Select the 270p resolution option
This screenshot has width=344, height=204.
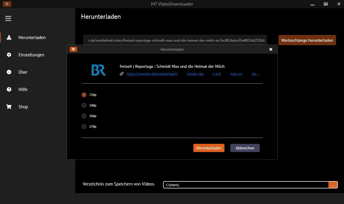[x=84, y=127]
